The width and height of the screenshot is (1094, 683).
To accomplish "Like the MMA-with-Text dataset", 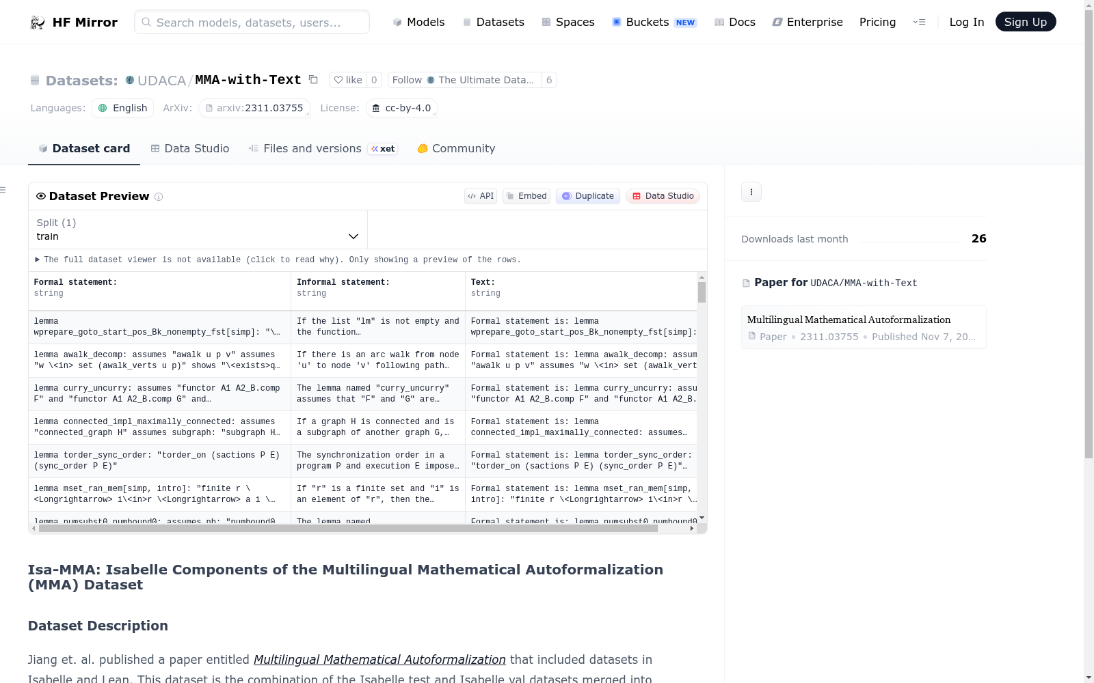I will point(348,80).
